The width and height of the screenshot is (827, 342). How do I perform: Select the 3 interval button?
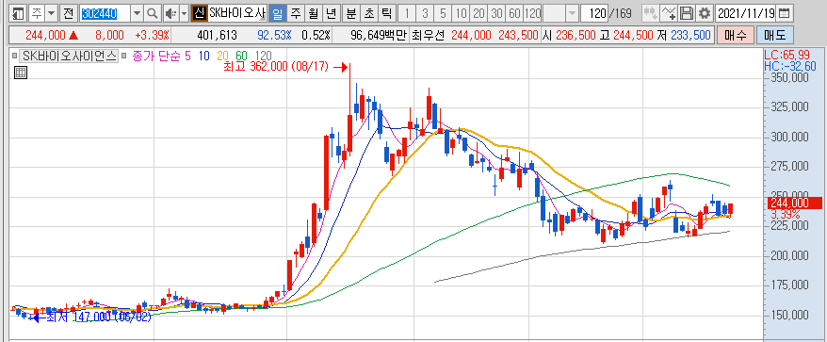click(425, 13)
